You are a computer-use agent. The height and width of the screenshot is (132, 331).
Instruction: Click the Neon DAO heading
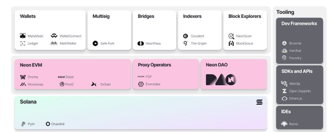coord(216,65)
